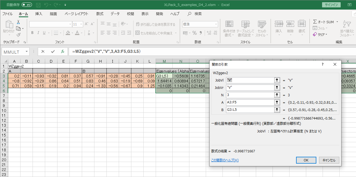Toggle the AutoSave (自動保存) switch
This screenshot has width=356, height=177.
[27, 5]
